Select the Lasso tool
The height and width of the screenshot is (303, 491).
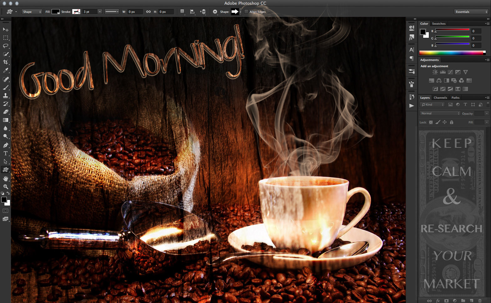(6, 46)
